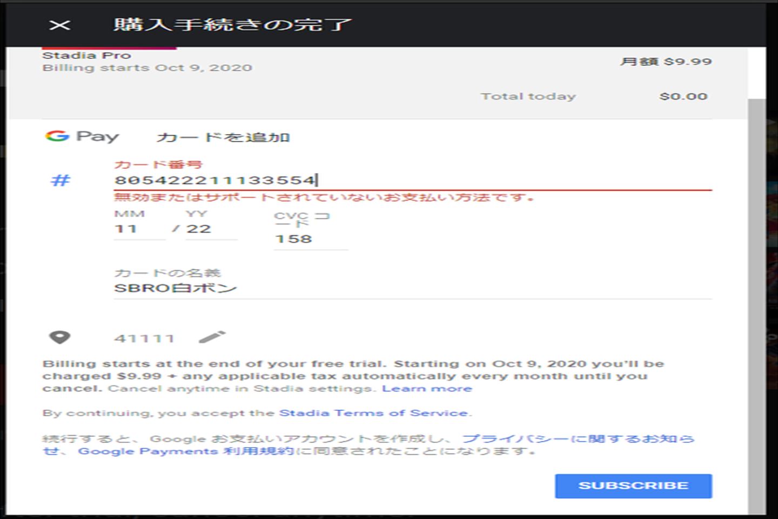
Task: Click the Stadia Pro item name
Action: click(86, 55)
